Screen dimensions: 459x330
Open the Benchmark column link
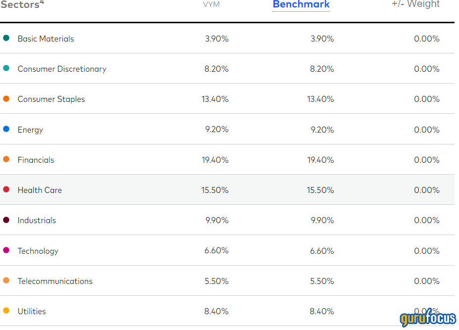301,4
